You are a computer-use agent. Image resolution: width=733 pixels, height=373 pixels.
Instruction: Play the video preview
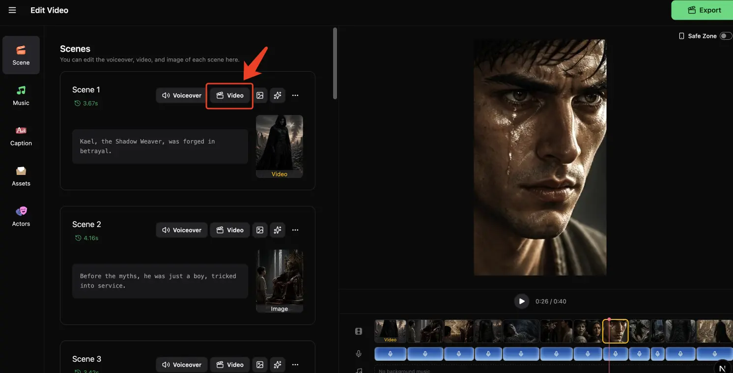pyautogui.click(x=522, y=301)
